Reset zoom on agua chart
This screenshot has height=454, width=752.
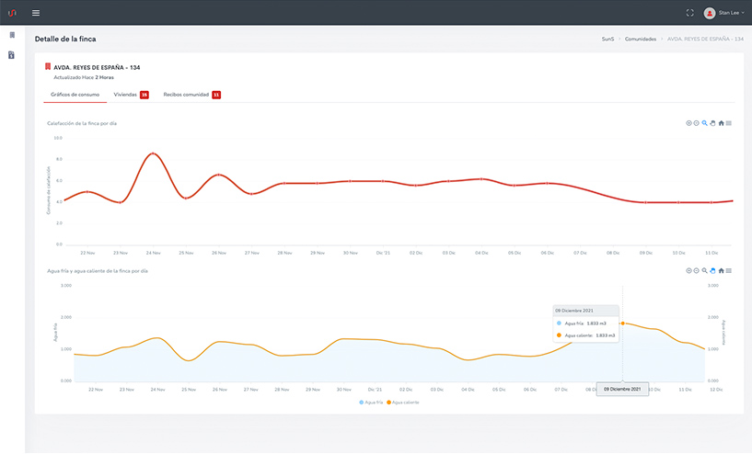721,270
